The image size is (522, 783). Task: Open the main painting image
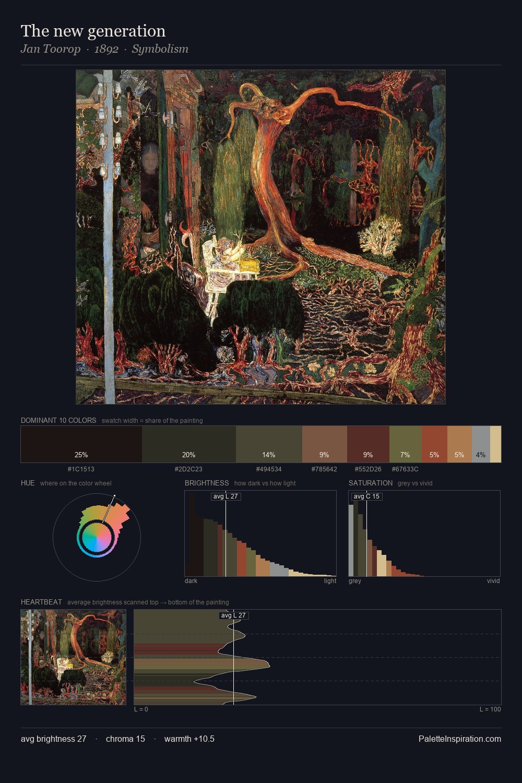point(260,237)
